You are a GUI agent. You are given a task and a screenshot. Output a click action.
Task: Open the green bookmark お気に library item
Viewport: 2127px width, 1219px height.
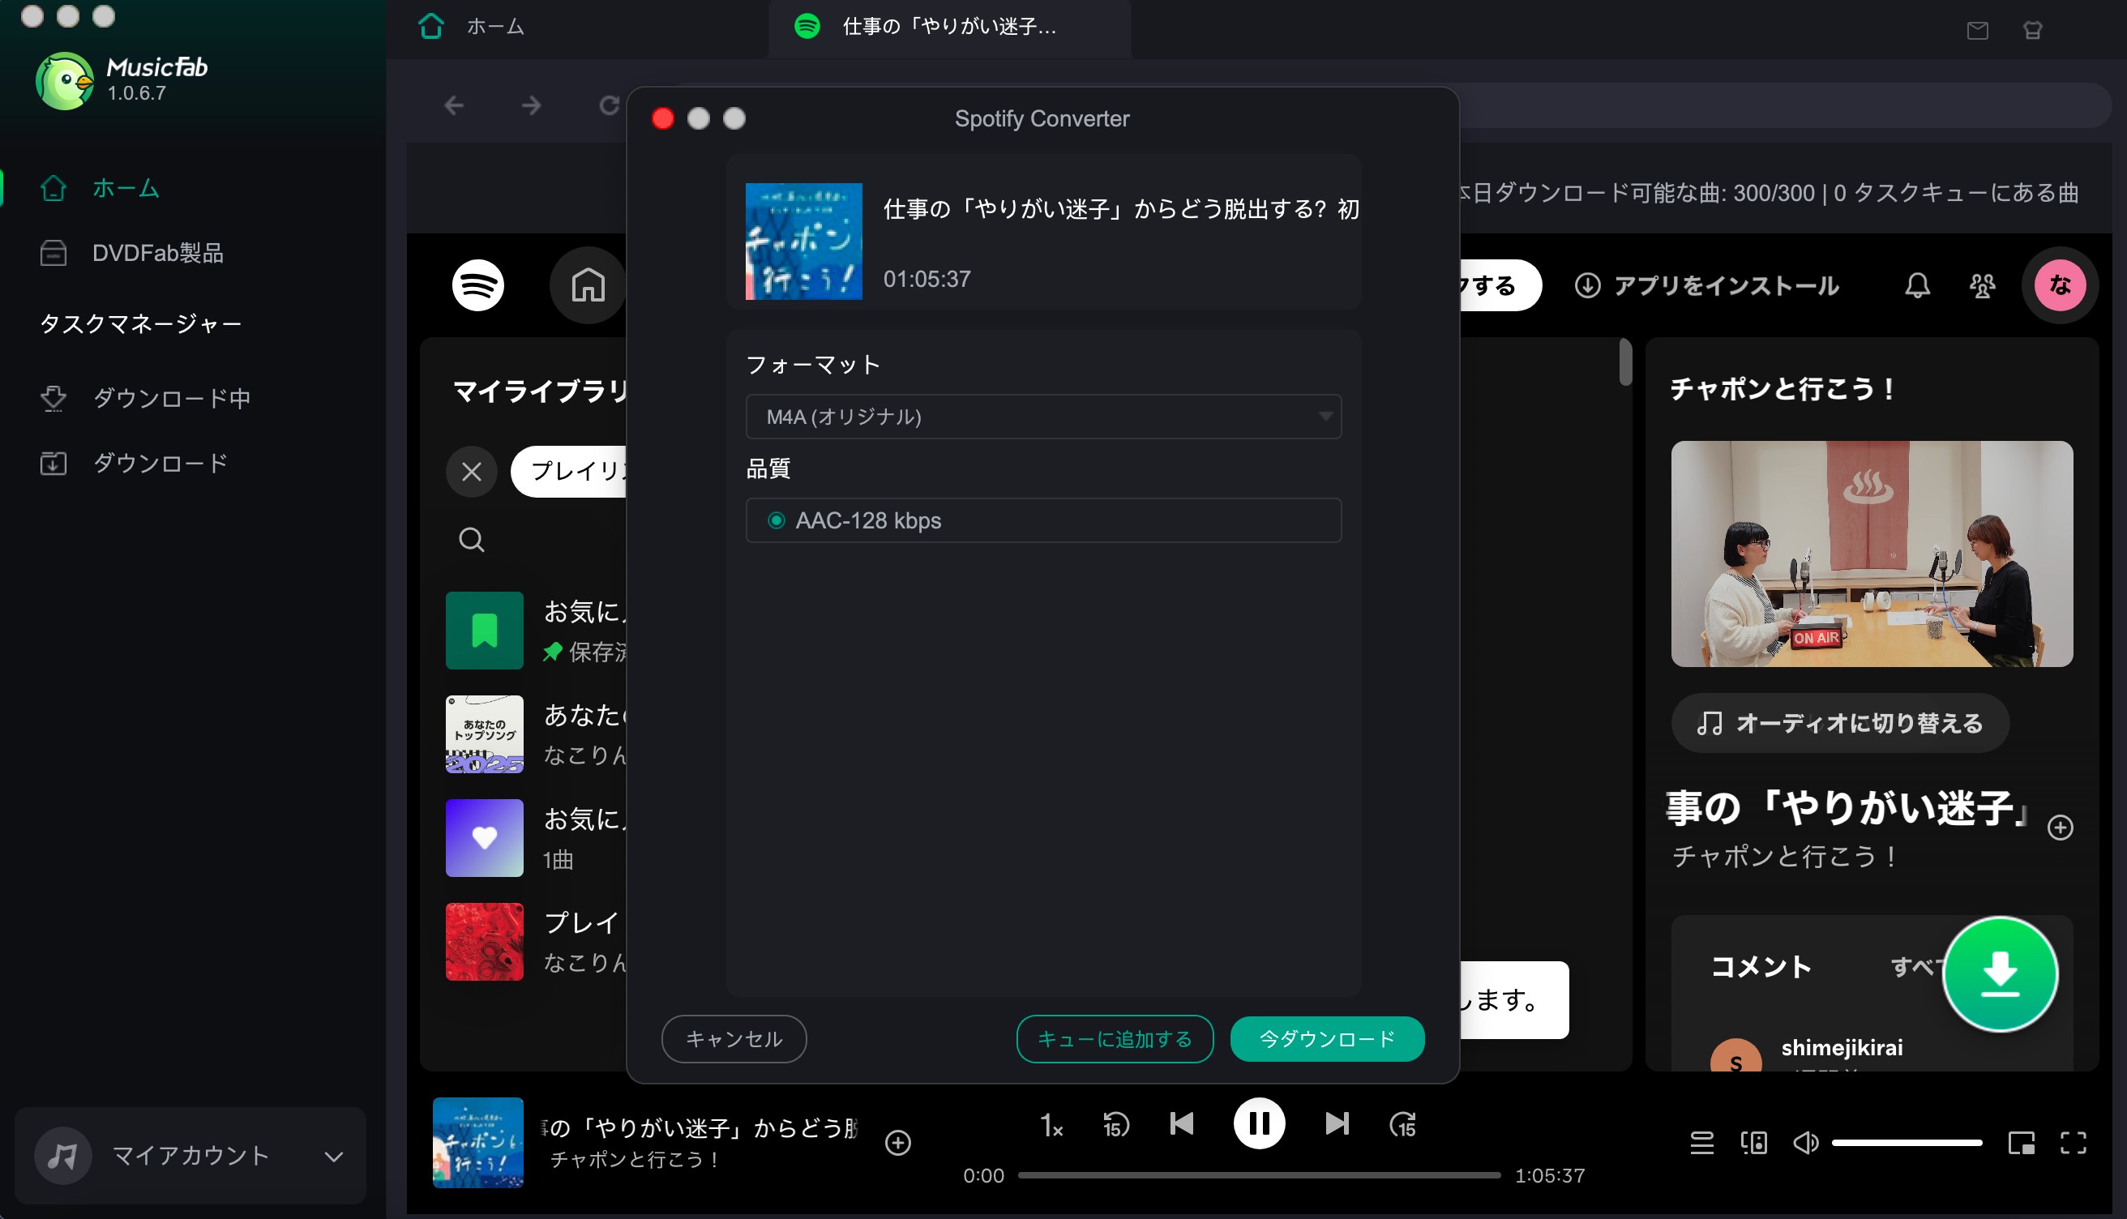click(x=485, y=631)
